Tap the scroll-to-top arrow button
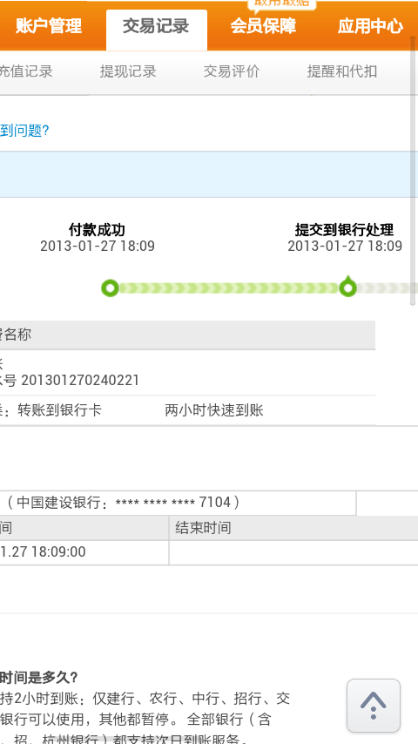This screenshot has height=744, width=418. click(x=374, y=705)
